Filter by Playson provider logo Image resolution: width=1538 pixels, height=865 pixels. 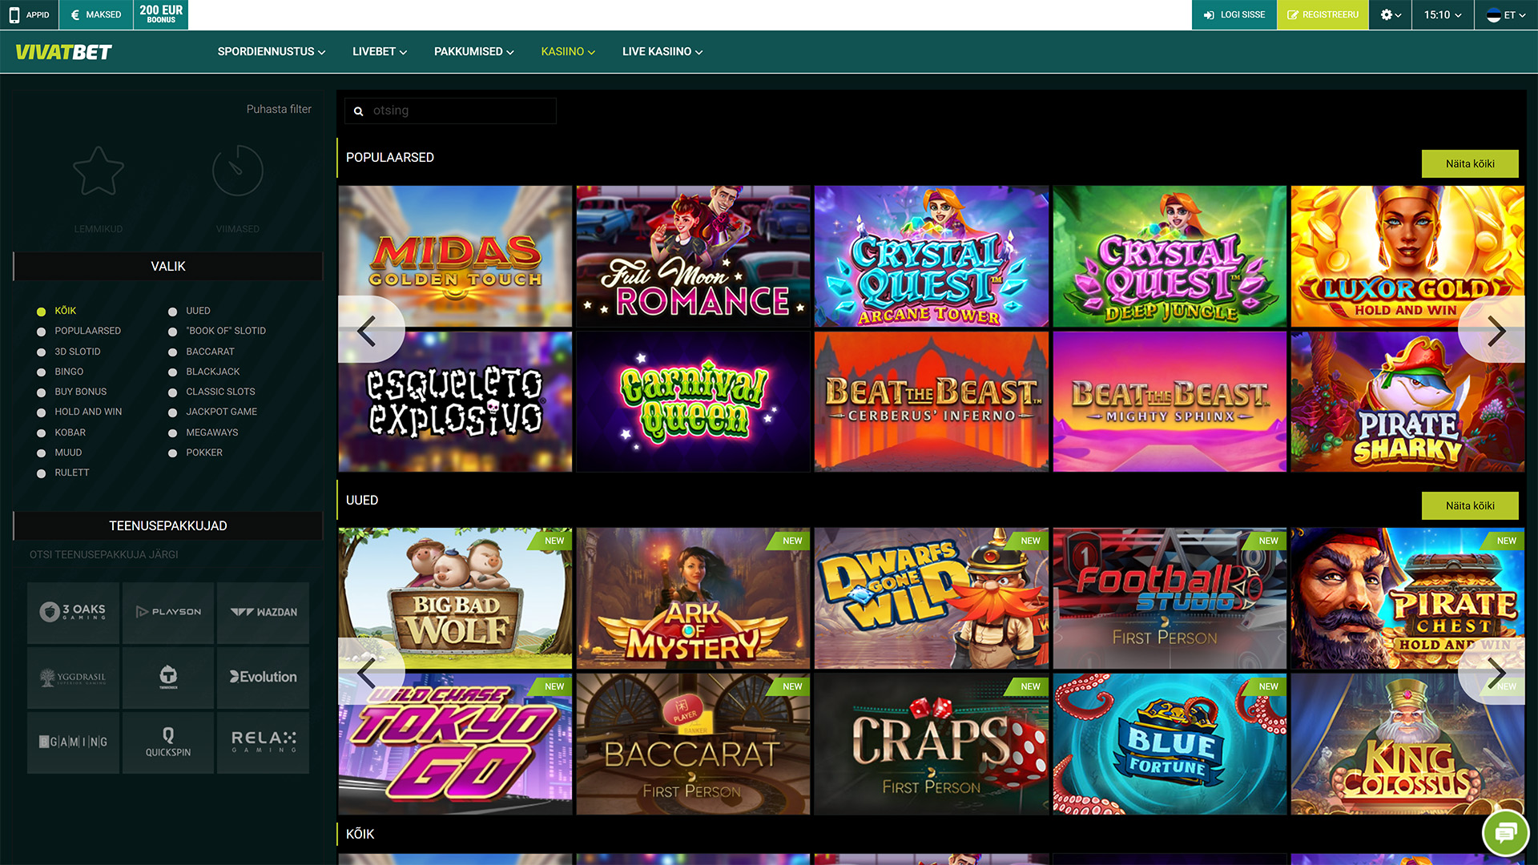click(168, 613)
